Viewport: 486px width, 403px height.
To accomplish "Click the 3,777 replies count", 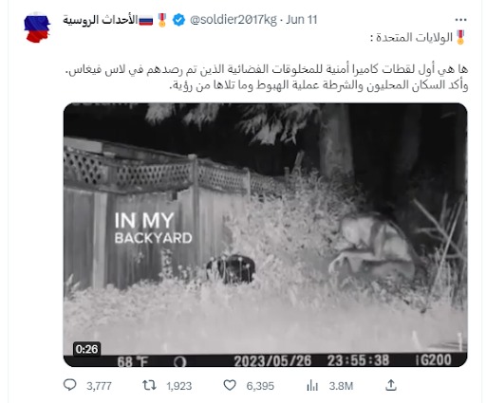I will 99,386.
